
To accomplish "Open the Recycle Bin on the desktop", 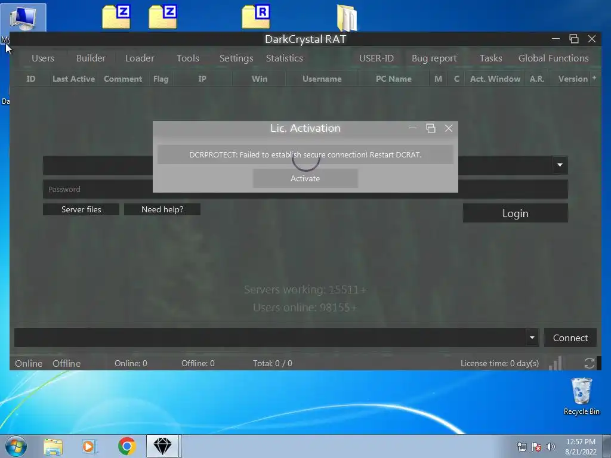I will (x=581, y=397).
